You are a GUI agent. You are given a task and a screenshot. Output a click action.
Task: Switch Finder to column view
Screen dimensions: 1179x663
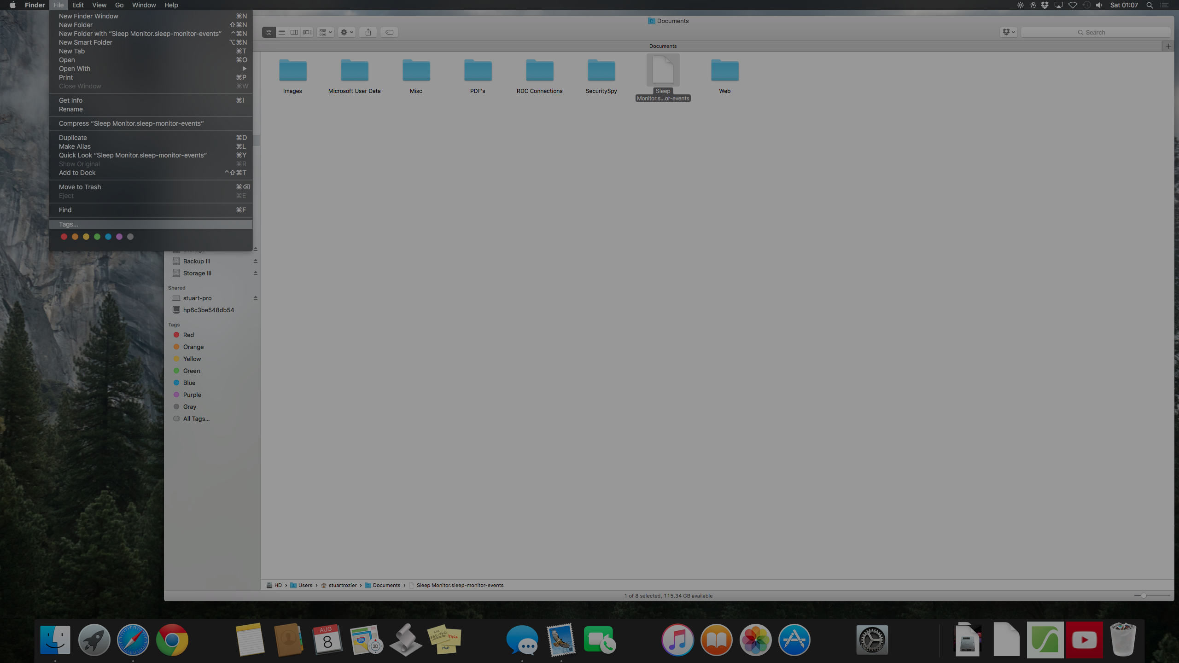pos(294,32)
